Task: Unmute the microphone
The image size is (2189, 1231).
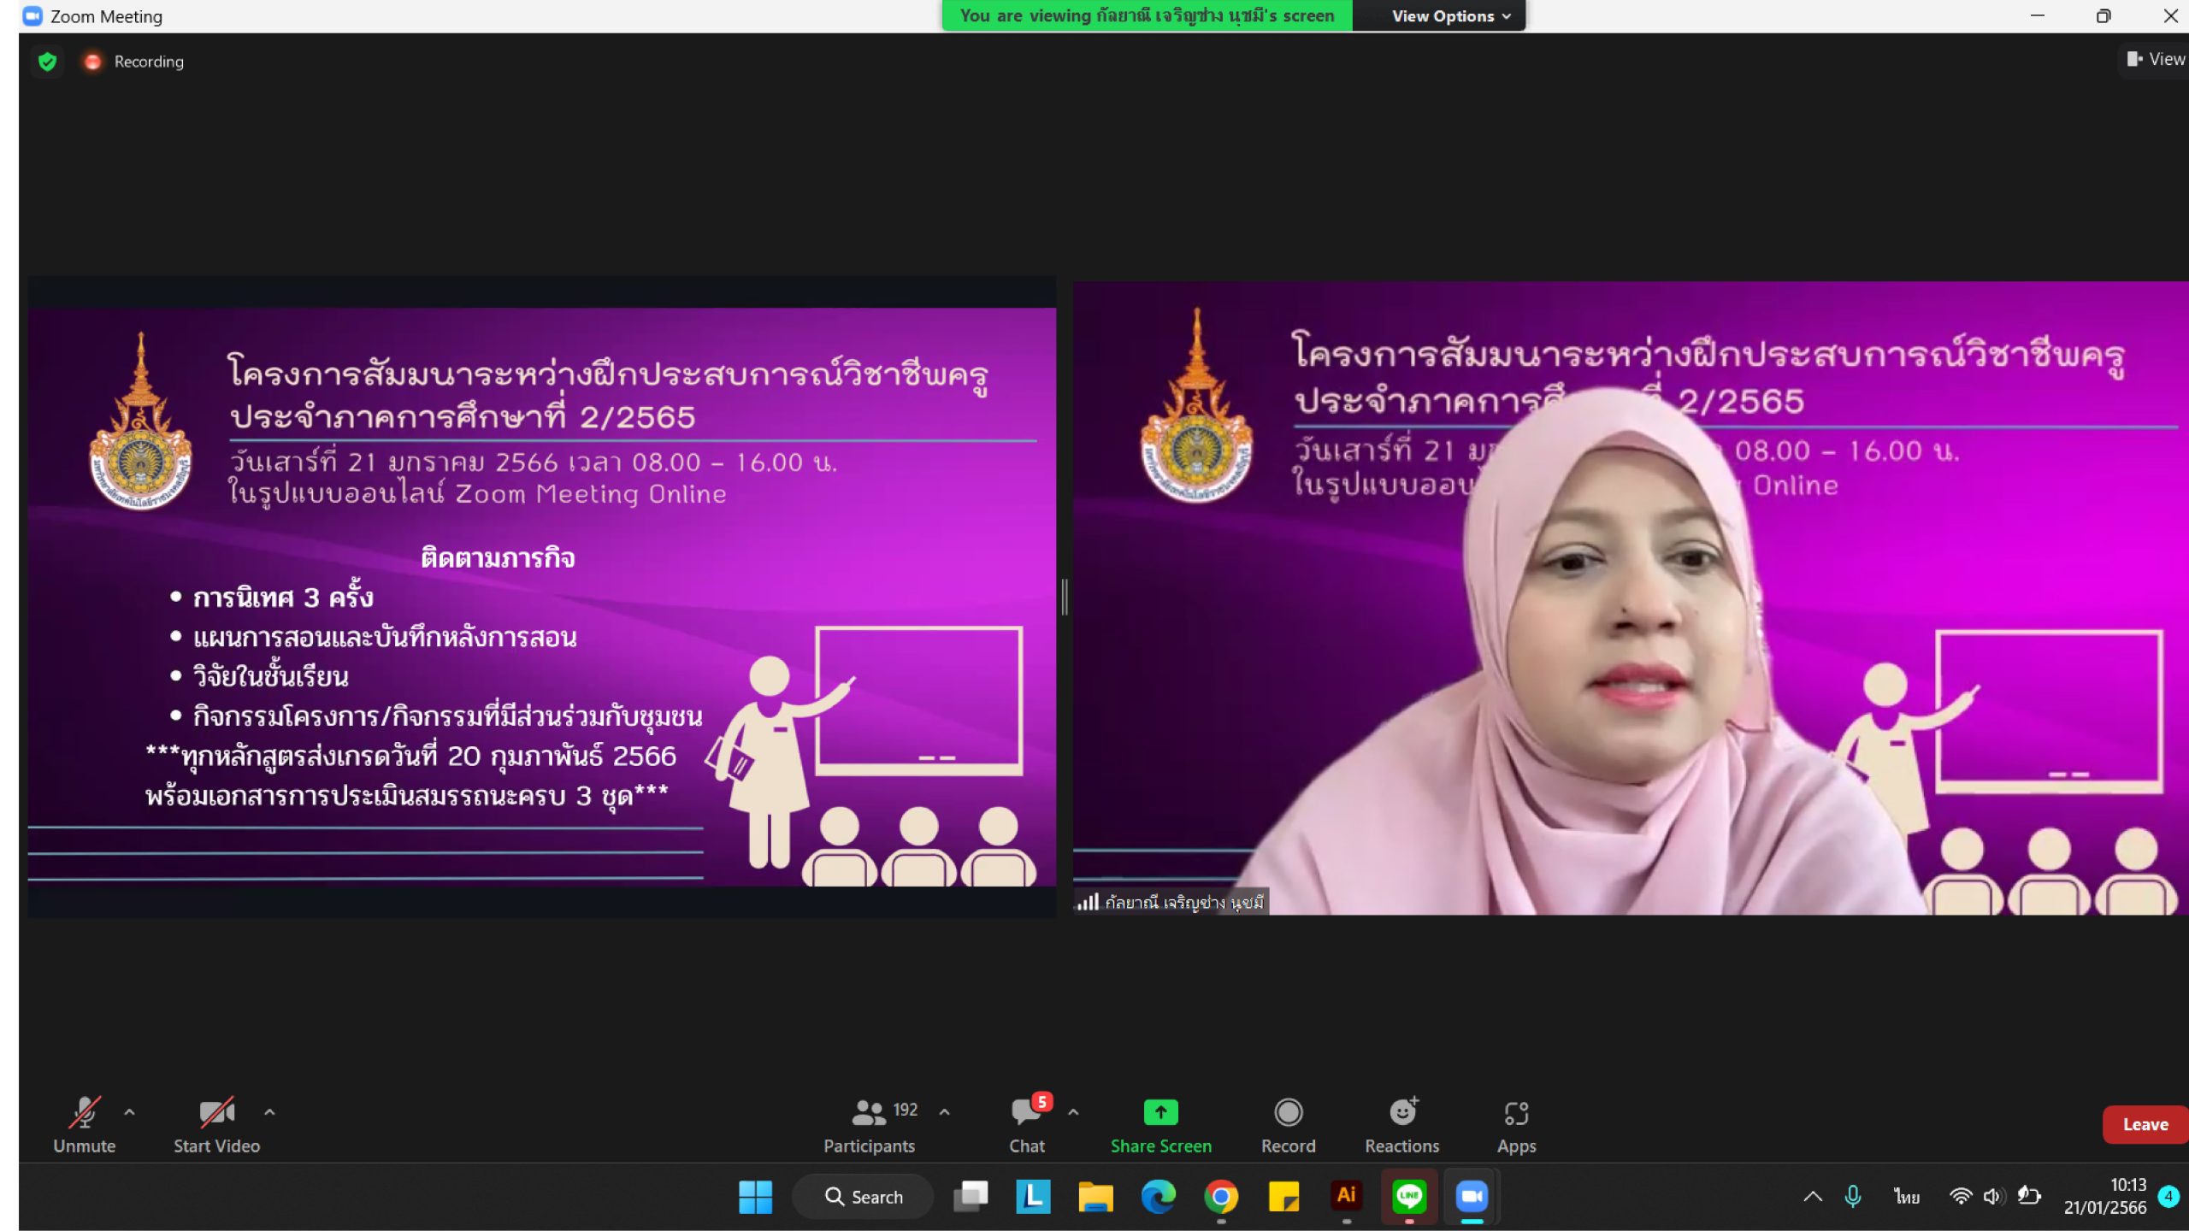Action: point(84,1124)
